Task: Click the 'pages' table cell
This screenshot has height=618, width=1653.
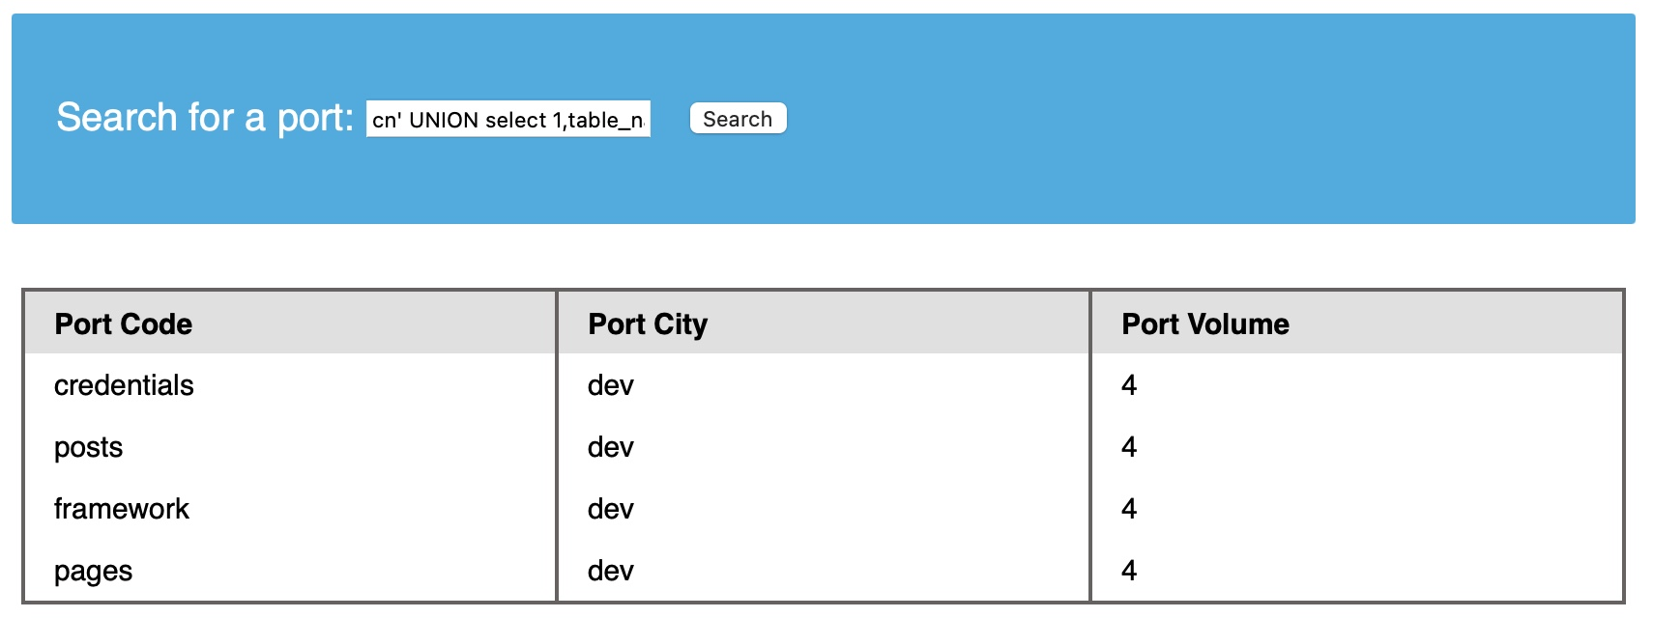Action: [x=93, y=571]
